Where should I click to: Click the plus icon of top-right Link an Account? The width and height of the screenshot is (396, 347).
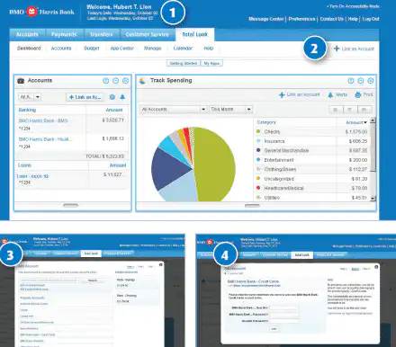point(337,49)
